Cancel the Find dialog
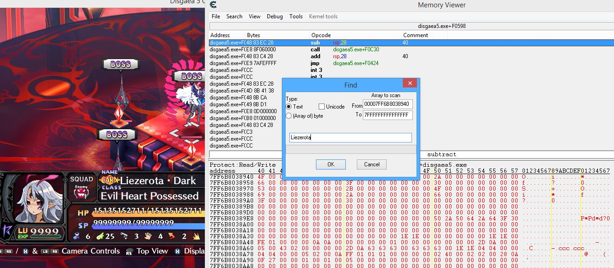This screenshot has width=614, height=268. click(x=372, y=164)
